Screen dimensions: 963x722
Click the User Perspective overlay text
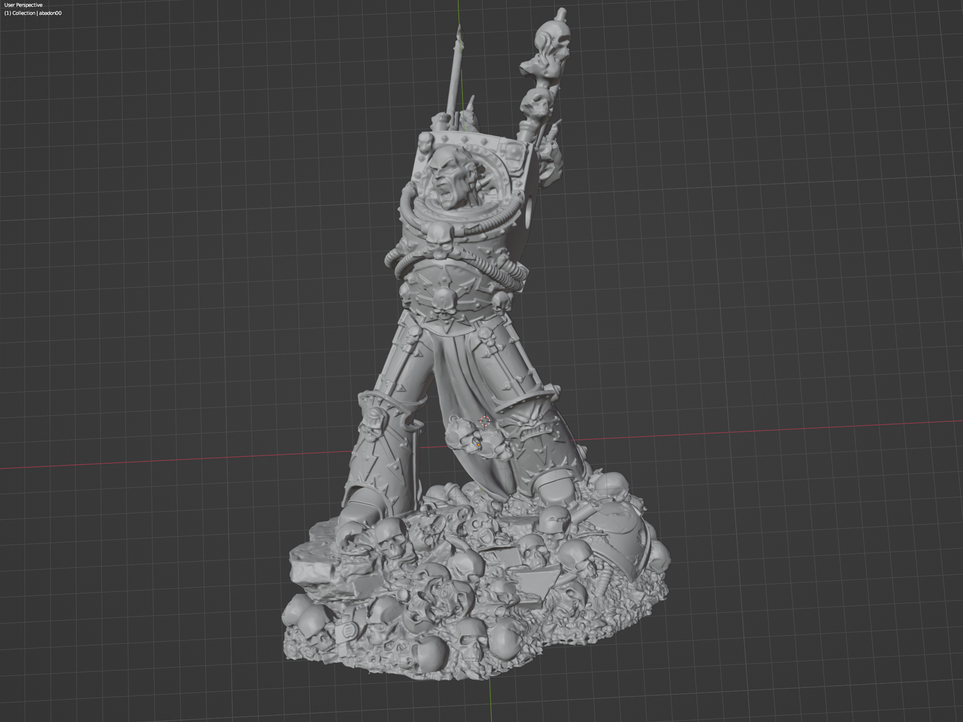(x=23, y=5)
